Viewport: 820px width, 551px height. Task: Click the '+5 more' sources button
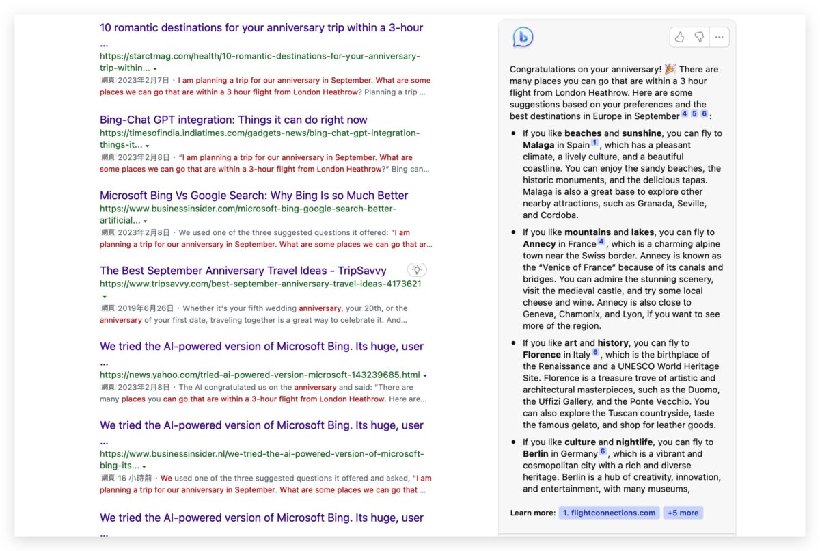pyautogui.click(x=683, y=513)
